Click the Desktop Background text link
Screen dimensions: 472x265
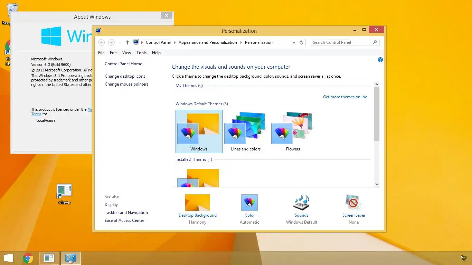click(198, 215)
